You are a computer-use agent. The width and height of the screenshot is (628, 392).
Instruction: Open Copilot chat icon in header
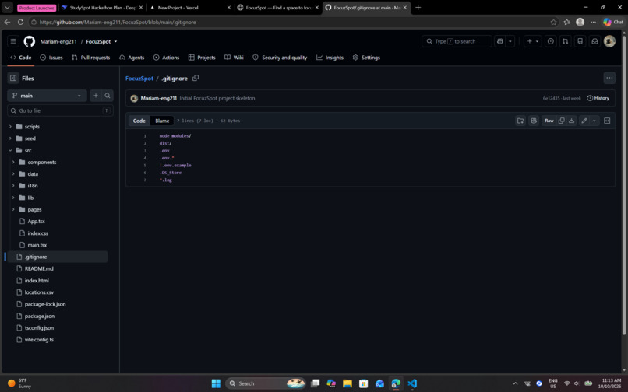point(500,41)
